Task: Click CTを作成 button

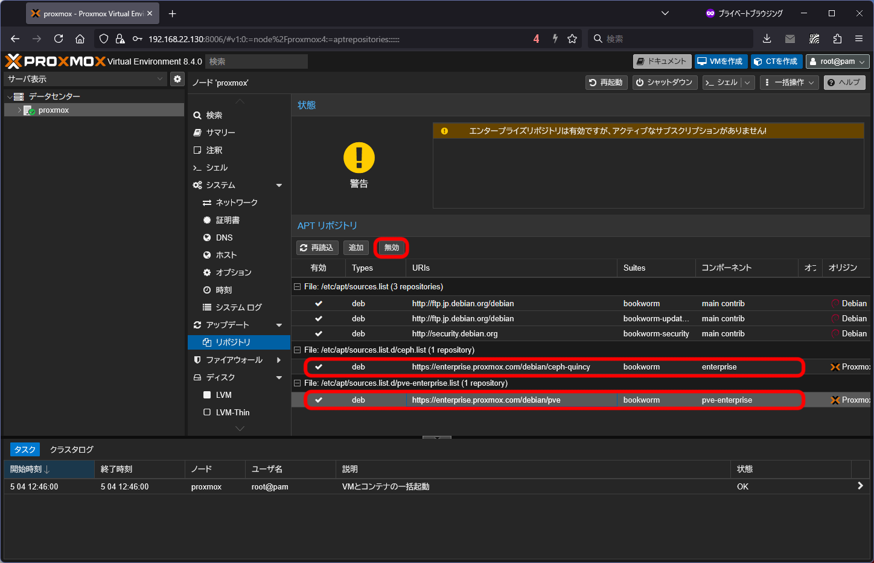Action: click(776, 61)
